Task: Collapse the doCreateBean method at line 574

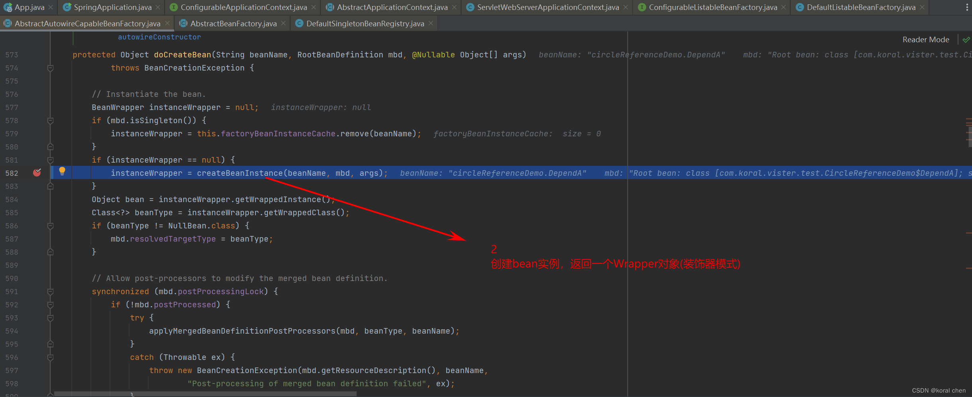Action: [50, 68]
